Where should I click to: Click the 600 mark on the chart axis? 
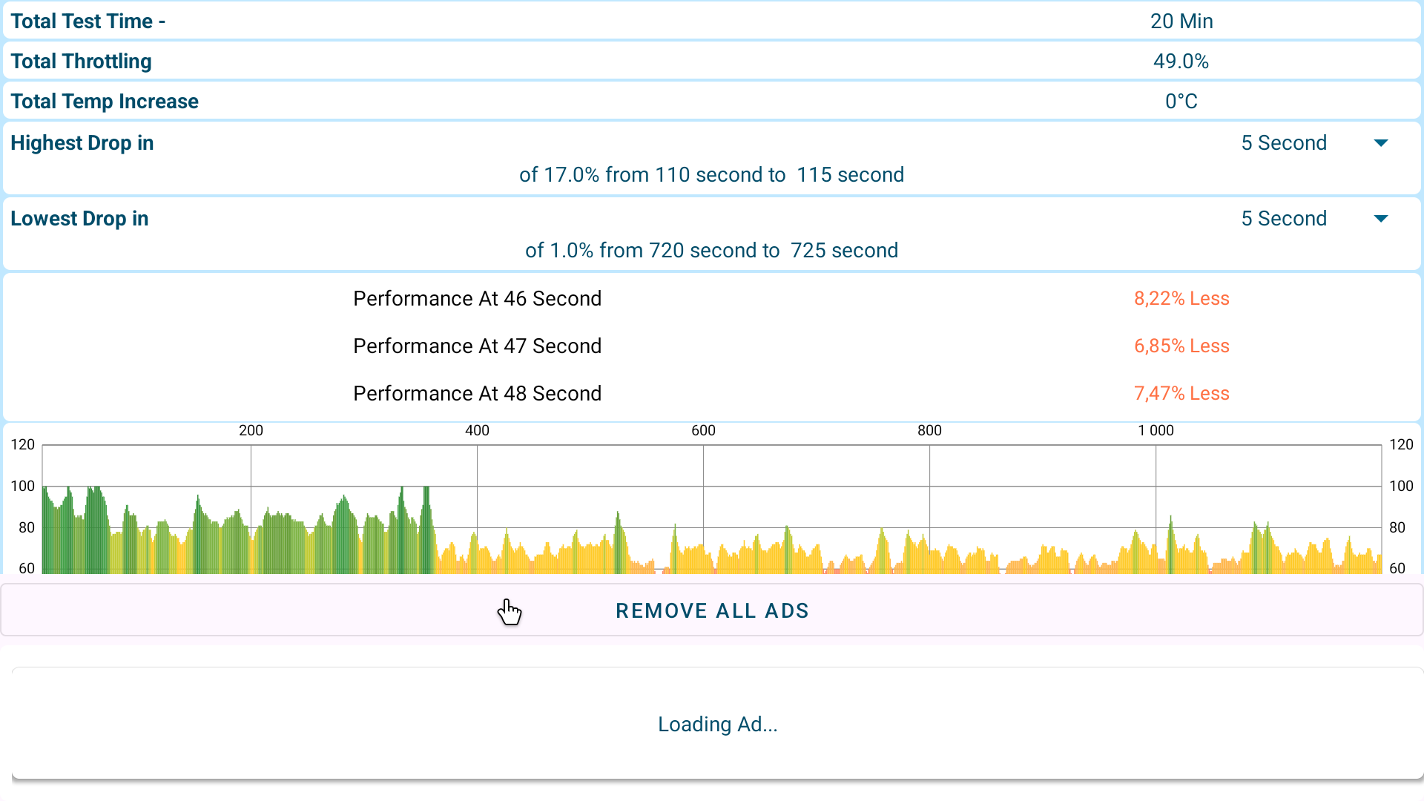point(703,431)
